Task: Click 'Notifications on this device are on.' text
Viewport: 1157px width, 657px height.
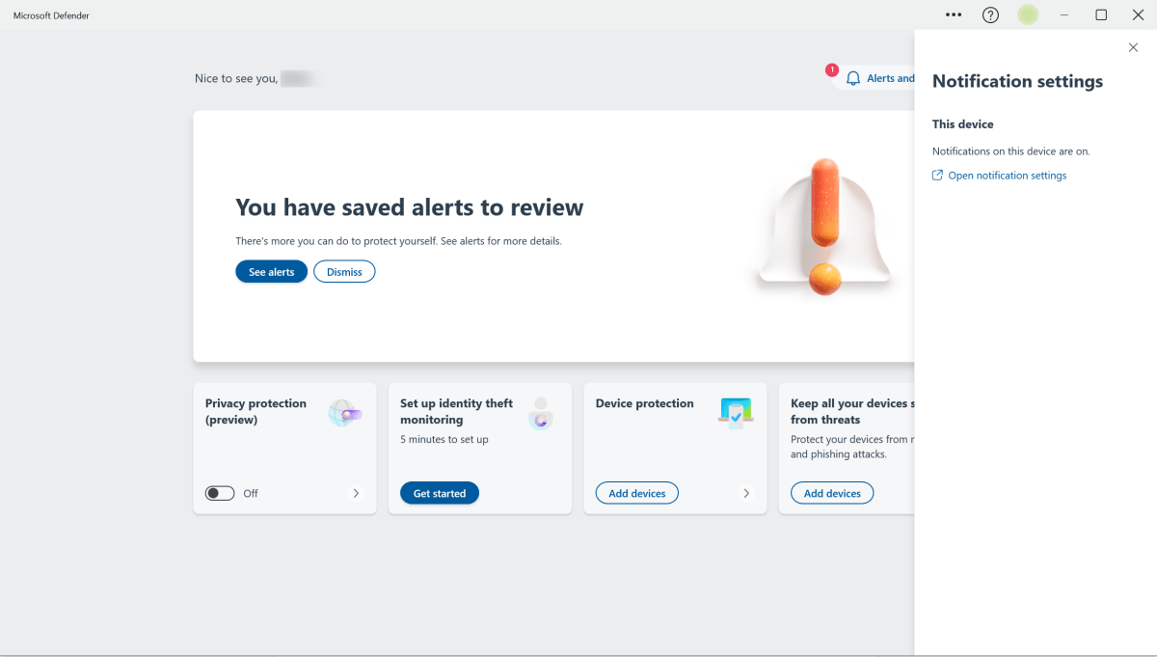Action: (1011, 151)
